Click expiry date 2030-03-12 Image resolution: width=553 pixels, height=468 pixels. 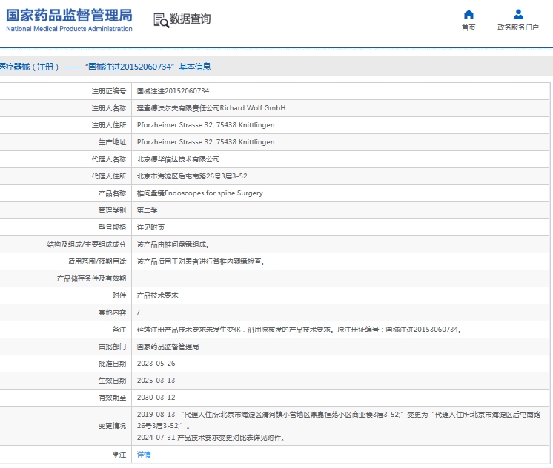point(156,398)
